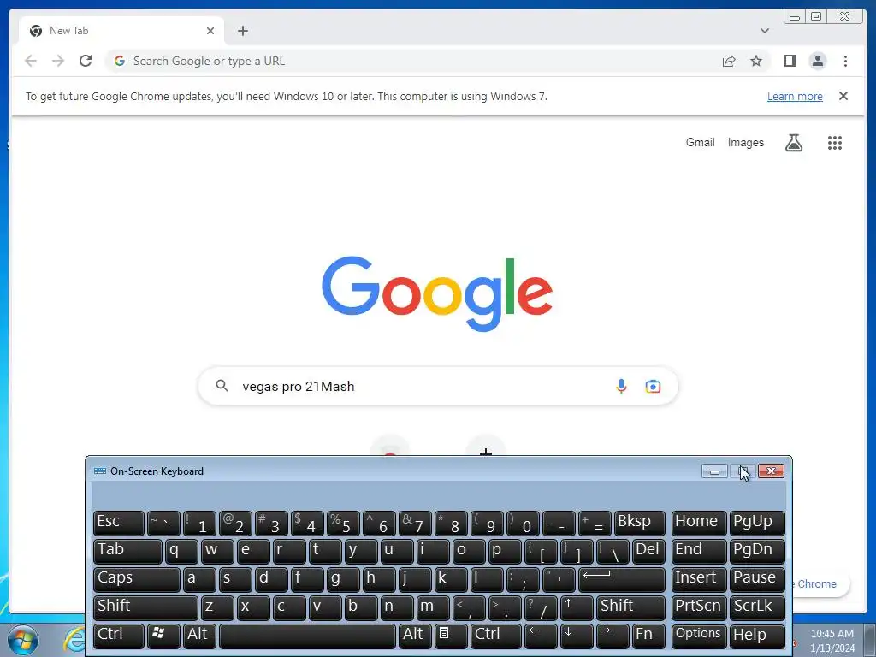Toggle the right Ctrl key
The image size is (876, 657).
(497, 636)
